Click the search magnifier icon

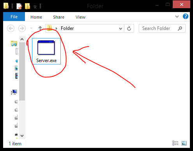point(180,28)
